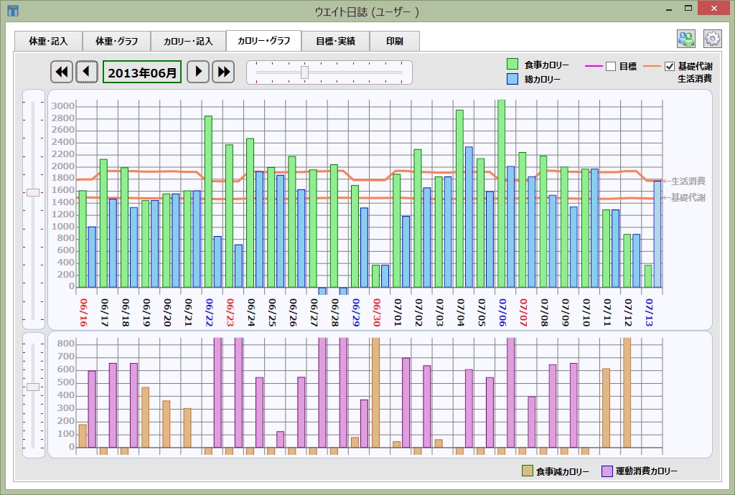Enable the 目標 checkbox
This screenshot has height=495, width=735.
pyautogui.click(x=610, y=67)
